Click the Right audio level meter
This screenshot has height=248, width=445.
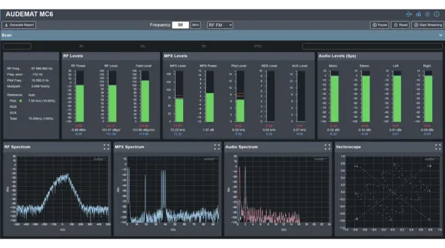pyautogui.click(x=428, y=96)
